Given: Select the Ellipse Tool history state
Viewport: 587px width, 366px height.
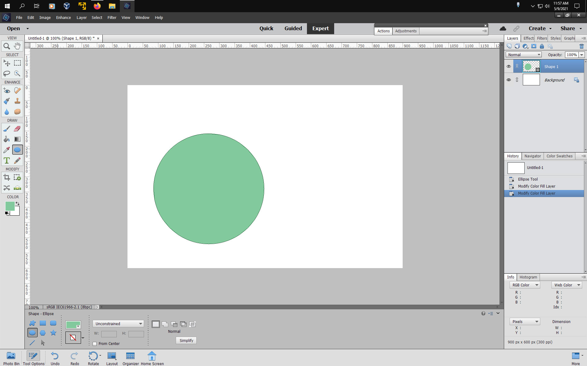Looking at the screenshot, I should click(528, 179).
